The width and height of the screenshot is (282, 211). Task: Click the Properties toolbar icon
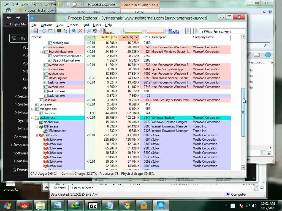pos(74,31)
